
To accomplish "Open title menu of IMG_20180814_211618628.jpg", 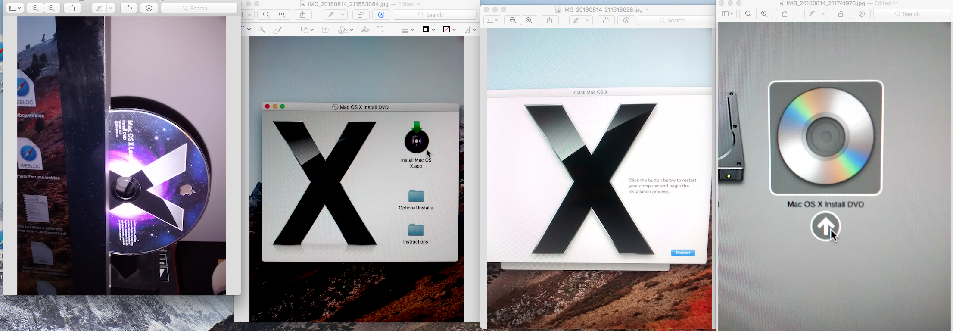I will (x=646, y=9).
